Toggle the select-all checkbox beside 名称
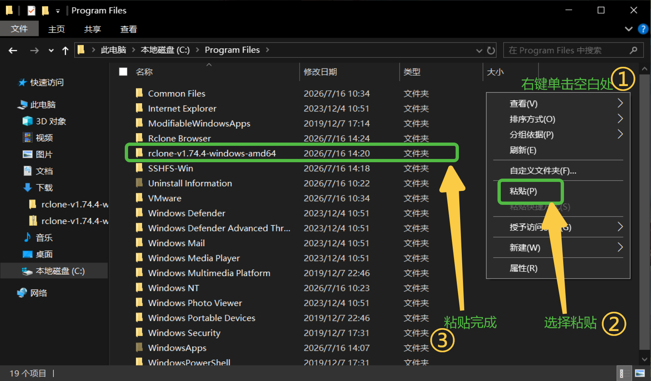The width and height of the screenshot is (651, 381). pos(123,72)
